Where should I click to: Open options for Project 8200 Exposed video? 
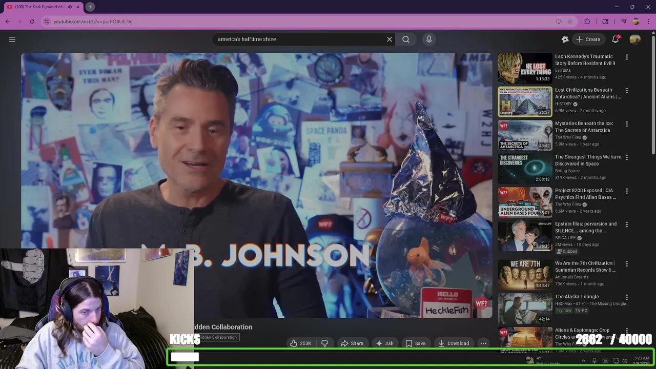point(626,191)
